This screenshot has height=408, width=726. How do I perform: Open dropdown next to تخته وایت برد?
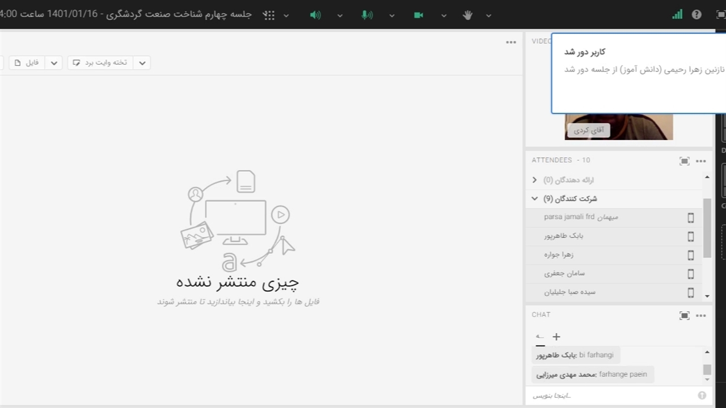point(142,63)
